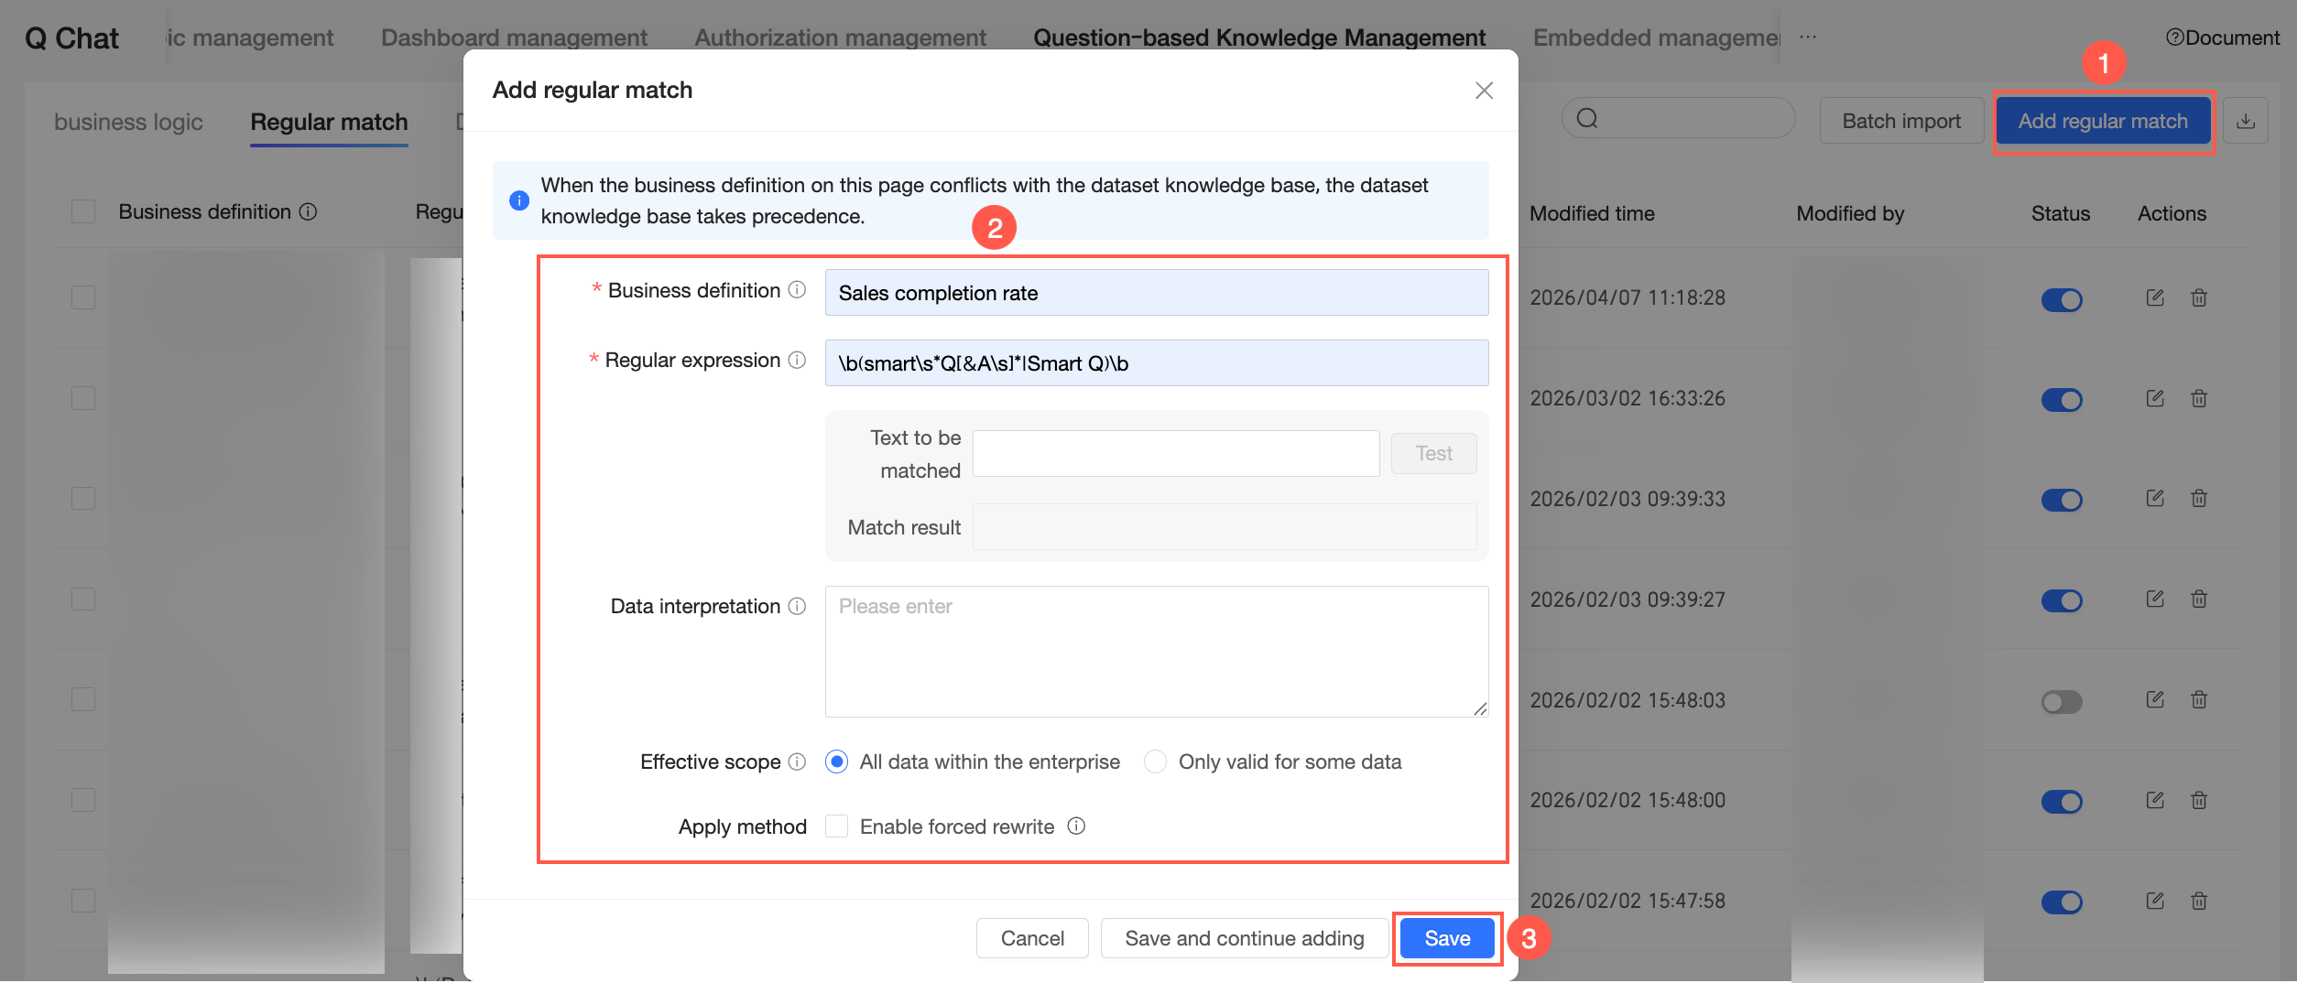Viewport: 2297px width, 983px height.
Task: Edit the row modified 2026/02/03 09:39:27
Action: tap(2155, 599)
